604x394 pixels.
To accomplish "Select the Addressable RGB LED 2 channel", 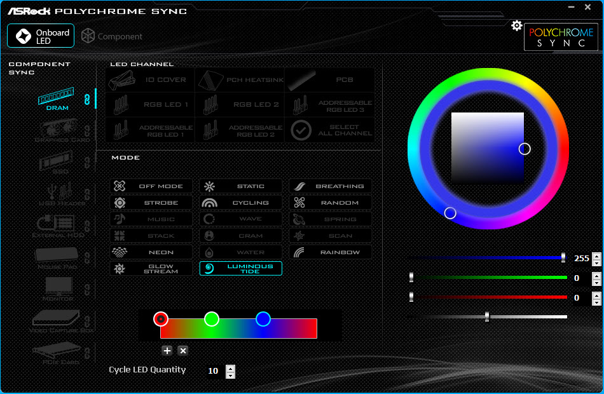I will click(240, 130).
